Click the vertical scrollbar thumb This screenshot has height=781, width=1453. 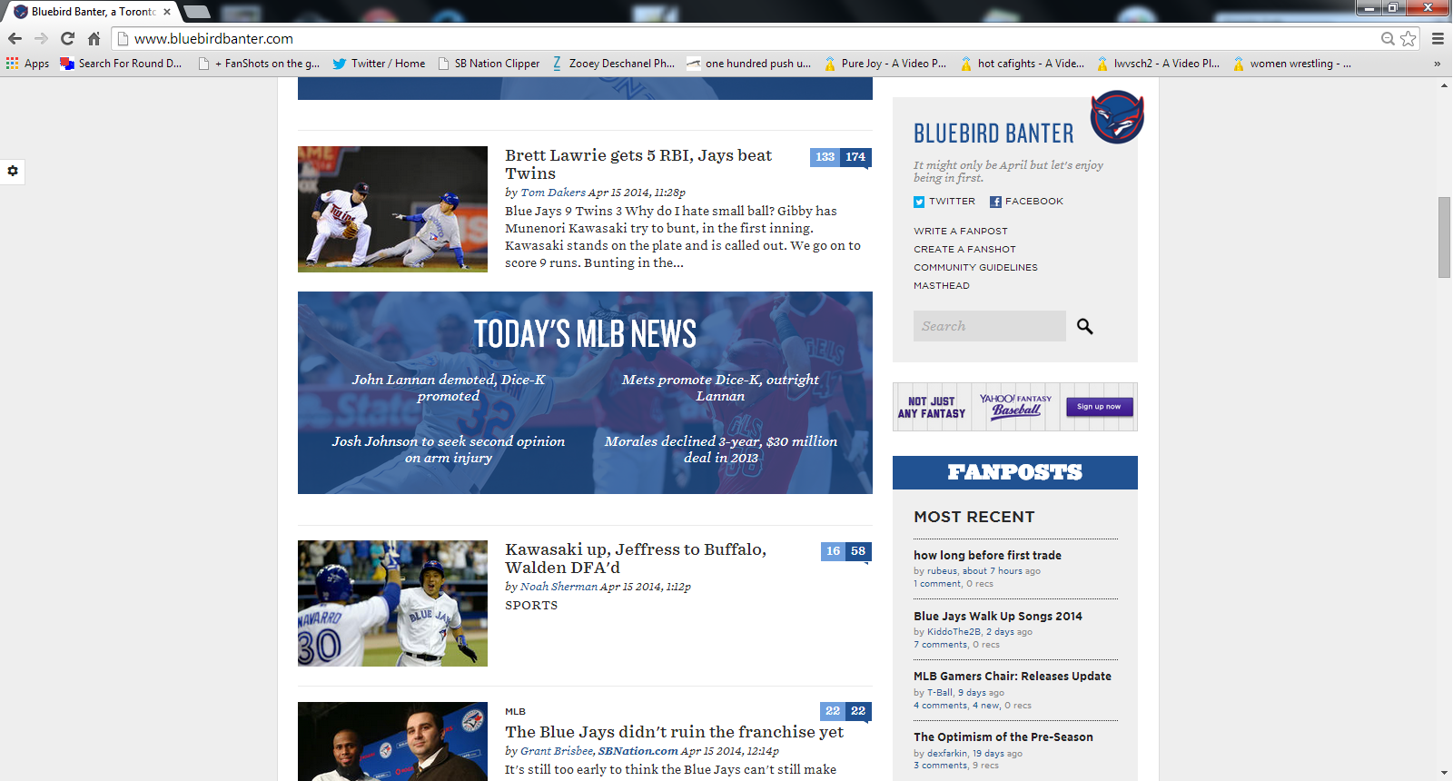point(1444,237)
